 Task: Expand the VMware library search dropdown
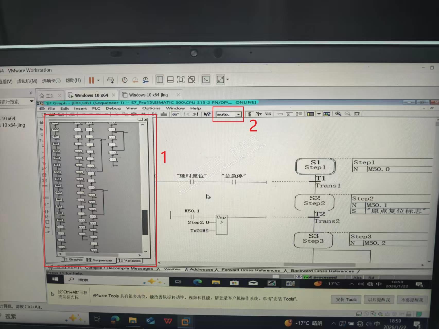tap(32, 101)
